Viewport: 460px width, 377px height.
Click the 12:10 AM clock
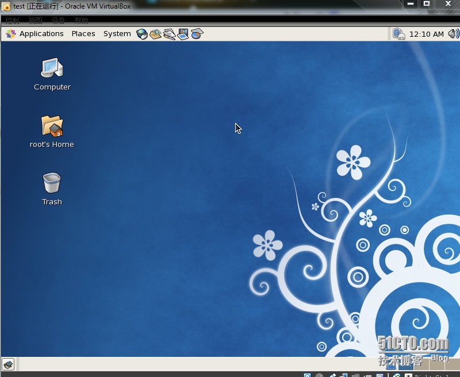[x=426, y=34]
